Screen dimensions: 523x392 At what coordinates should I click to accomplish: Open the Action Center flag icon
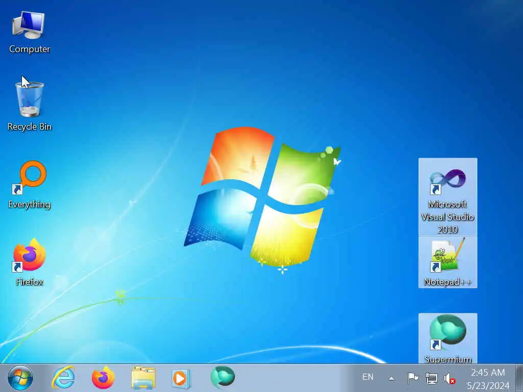pyautogui.click(x=413, y=378)
